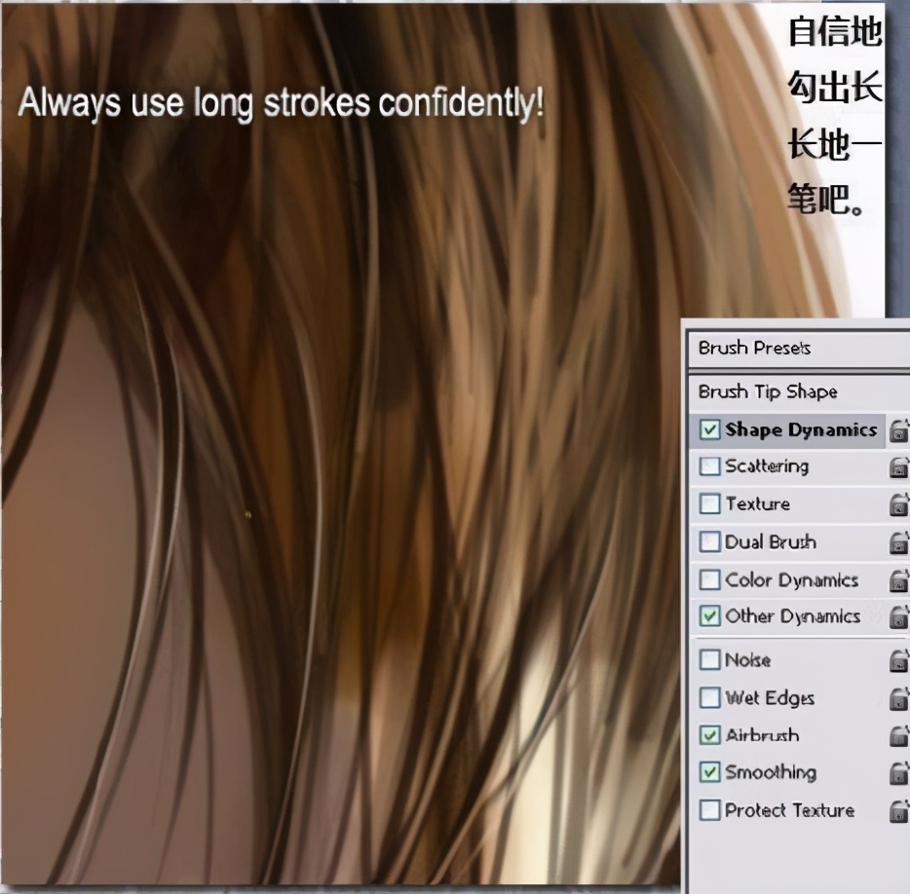Enable the Protect Texture checkbox

(x=709, y=810)
